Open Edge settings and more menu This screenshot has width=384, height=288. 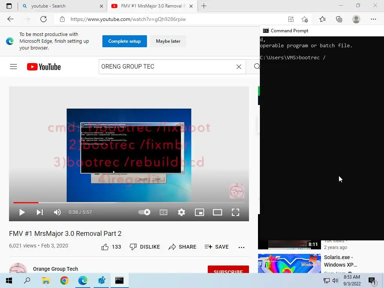tap(373, 19)
